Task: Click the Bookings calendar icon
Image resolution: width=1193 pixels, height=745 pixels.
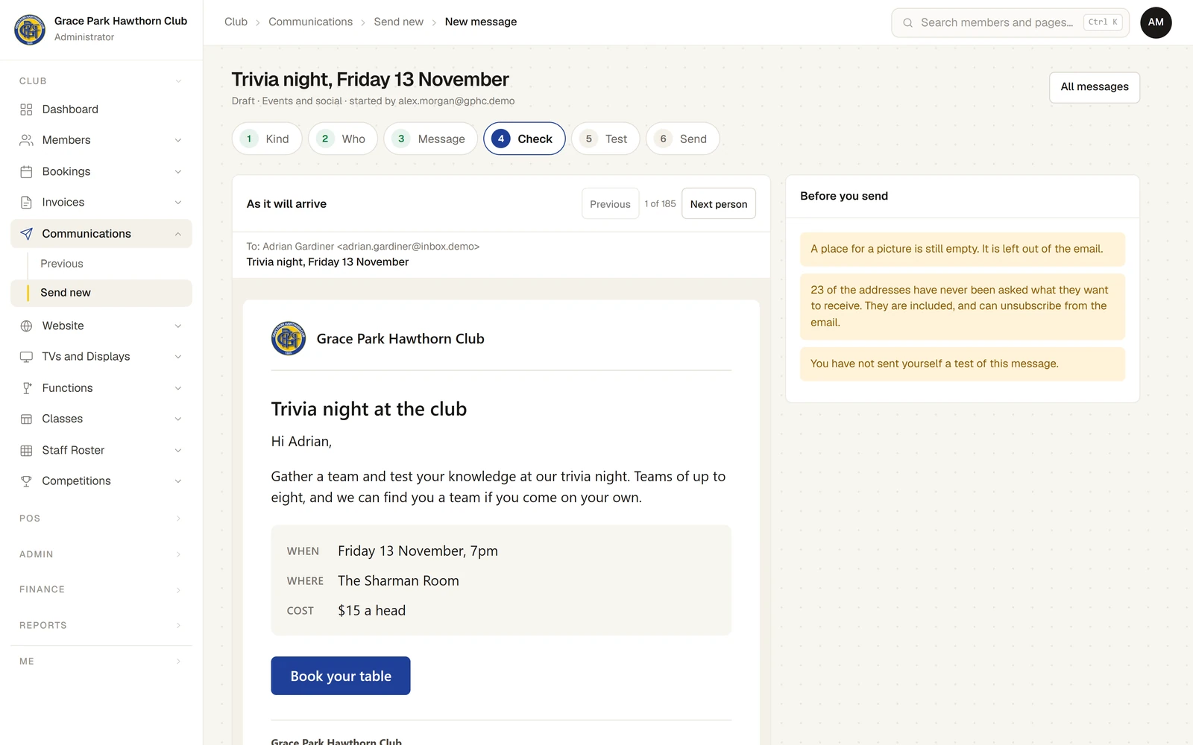Action: click(26, 171)
